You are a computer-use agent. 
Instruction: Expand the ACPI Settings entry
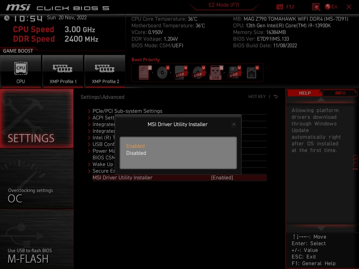pos(103,118)
